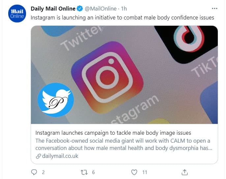Click the card description mentioning CALM
This screenshot has height=179, width=226.
(123, 145)
